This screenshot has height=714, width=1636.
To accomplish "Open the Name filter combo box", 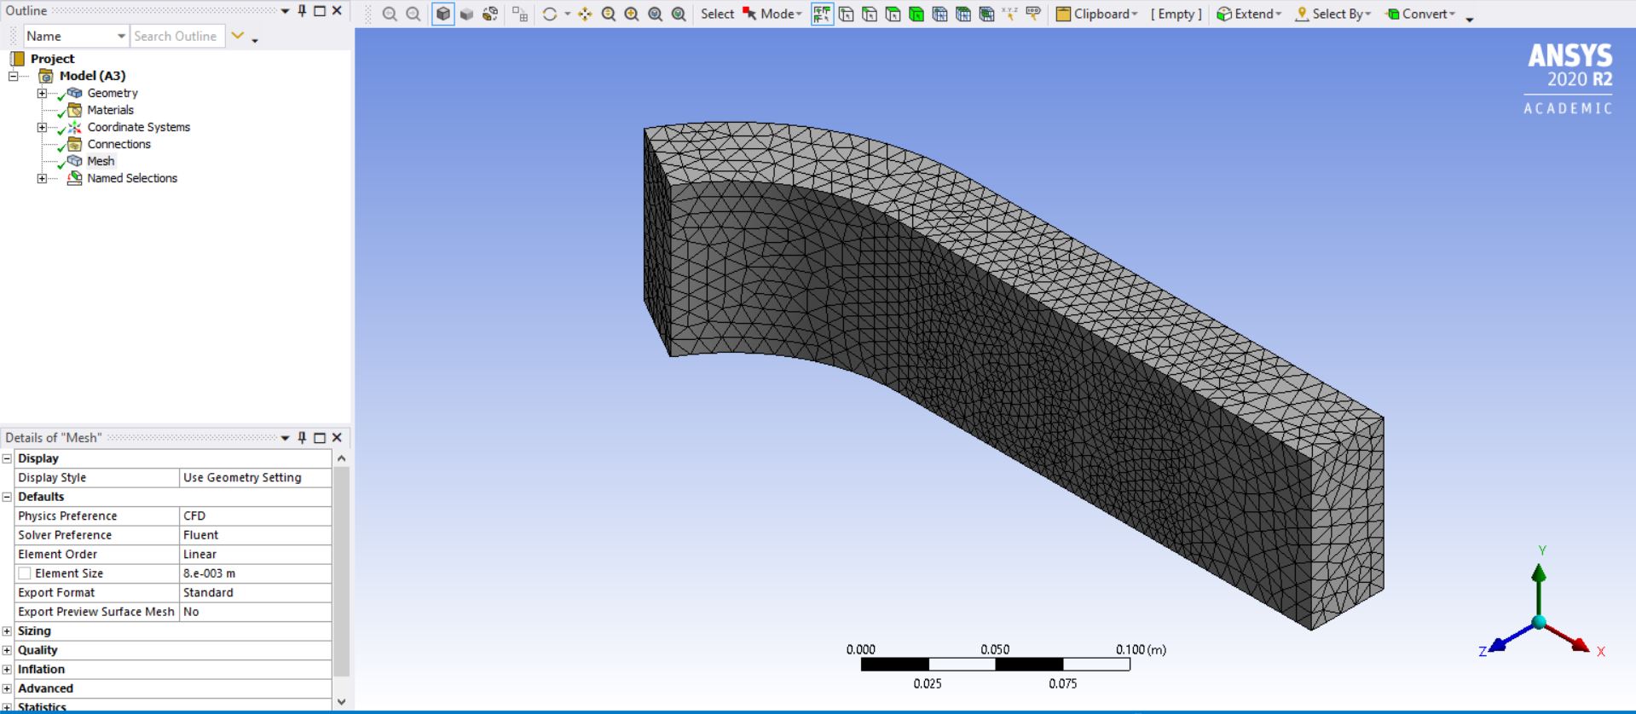I will pyautogui.click(x=76, y=36).
